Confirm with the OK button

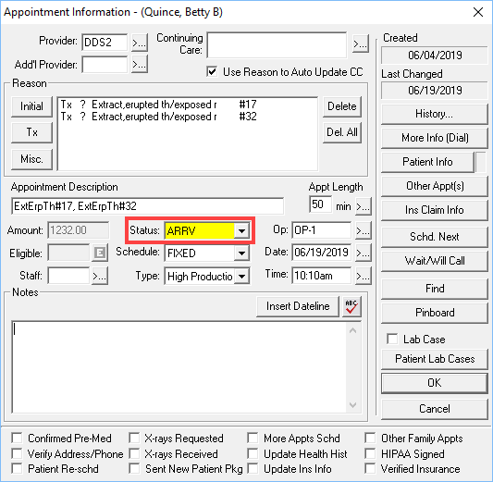point(434,383)
